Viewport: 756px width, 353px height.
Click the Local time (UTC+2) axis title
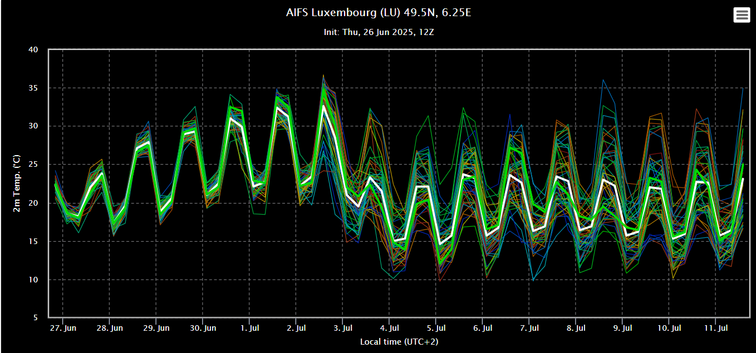399,341
